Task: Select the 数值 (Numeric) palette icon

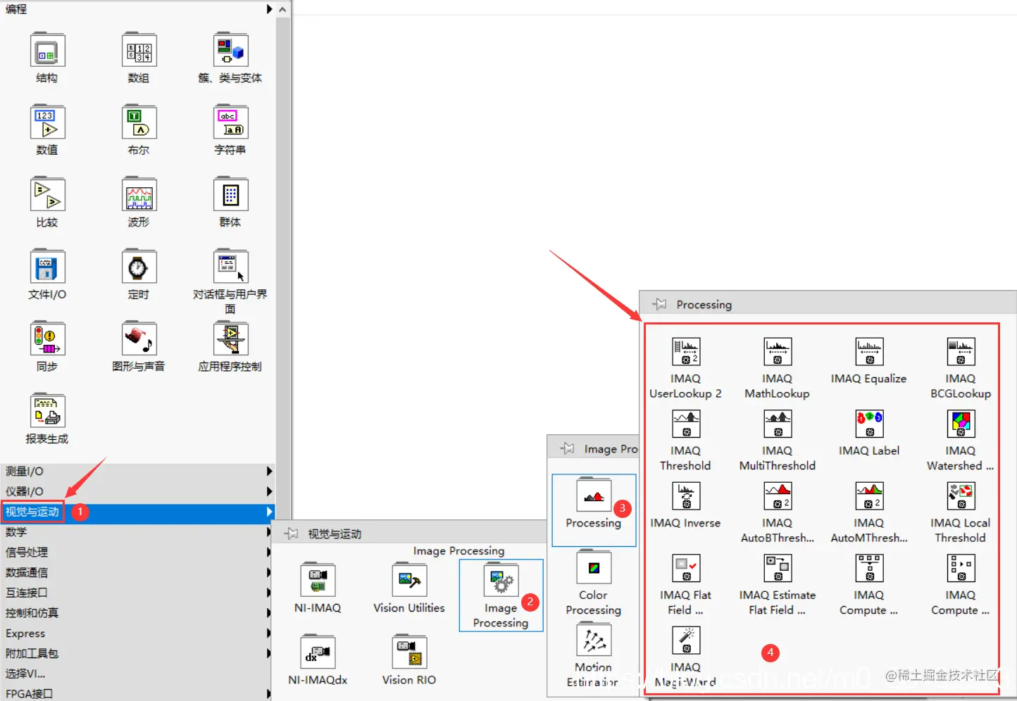Action: pyautogui.click(x=48, y=122)
